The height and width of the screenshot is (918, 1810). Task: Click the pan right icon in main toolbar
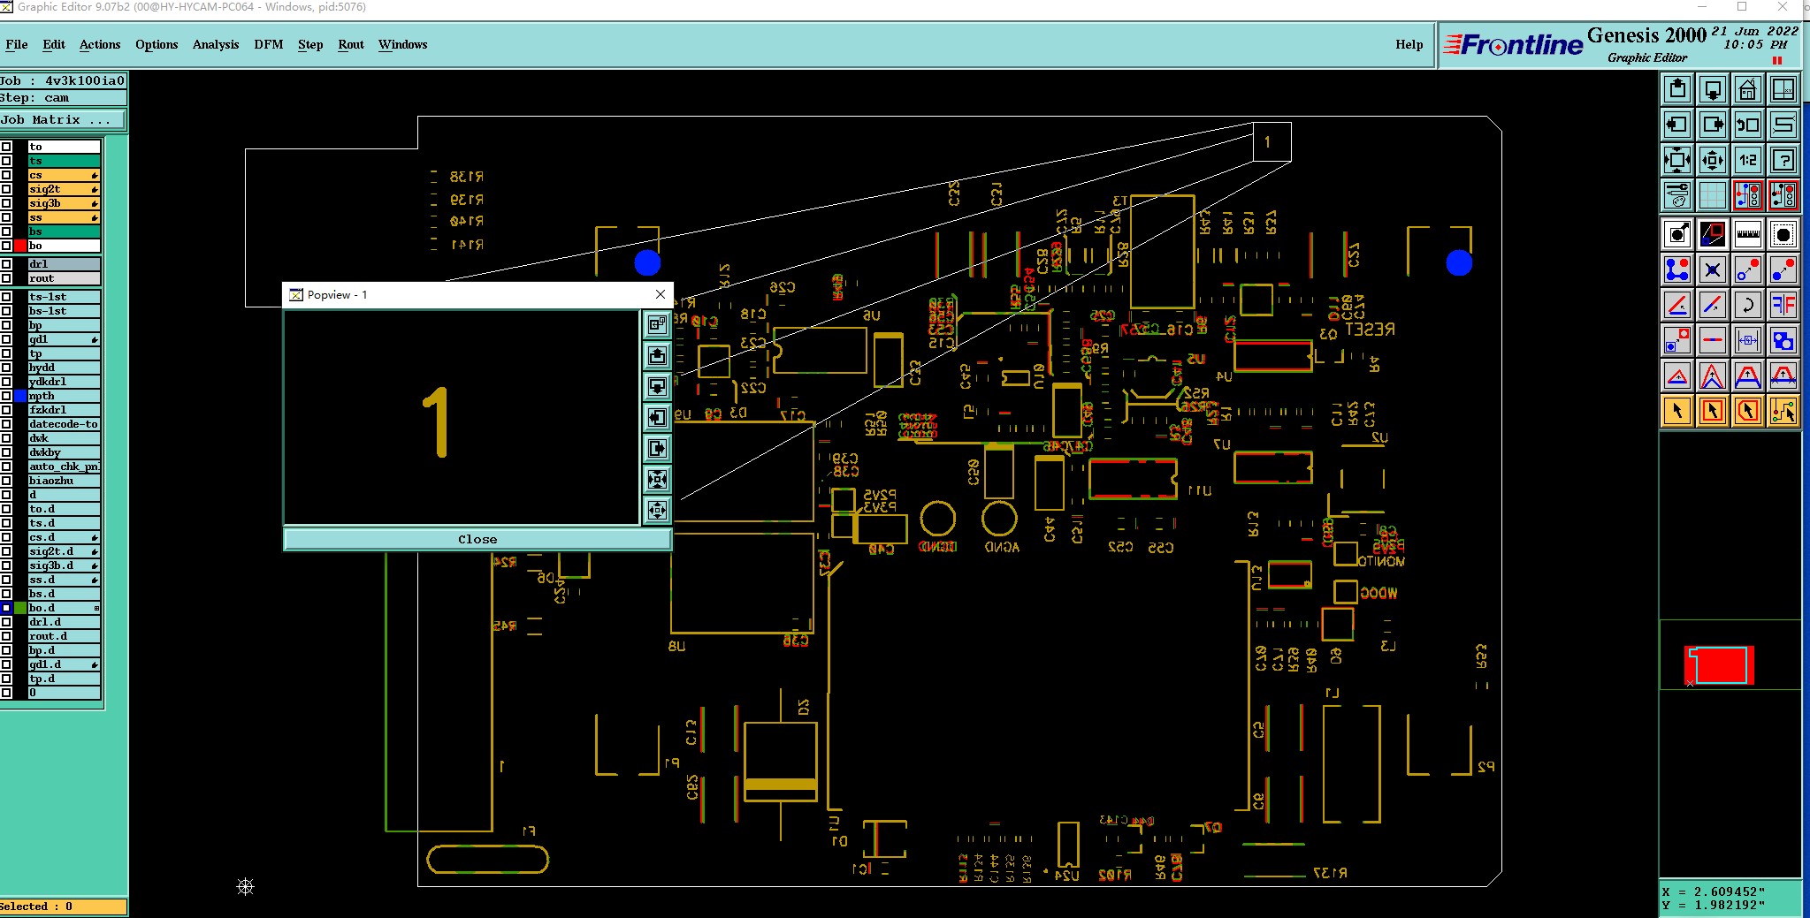point(1713,125)
